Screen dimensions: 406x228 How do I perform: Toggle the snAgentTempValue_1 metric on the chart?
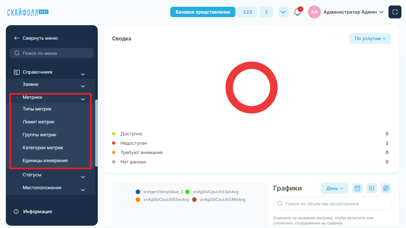pos(159,192)
